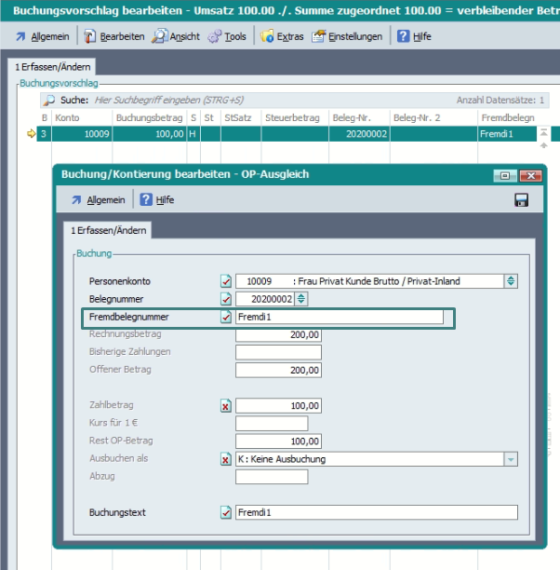Screen dimensions: 560x570
Task: Toggle the red X beside Zahlbetrag
Action: tap(225, 406)
